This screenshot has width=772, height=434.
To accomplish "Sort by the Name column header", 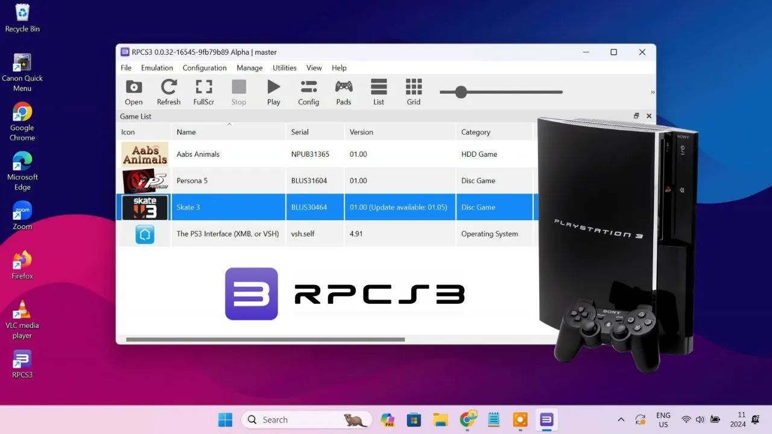I will 229,132.
